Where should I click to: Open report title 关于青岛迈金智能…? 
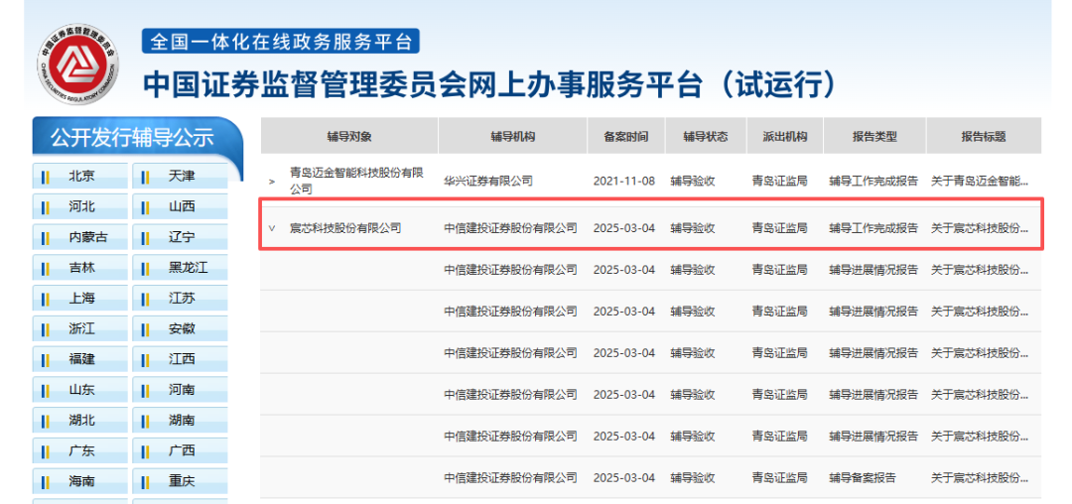[980, 182]
